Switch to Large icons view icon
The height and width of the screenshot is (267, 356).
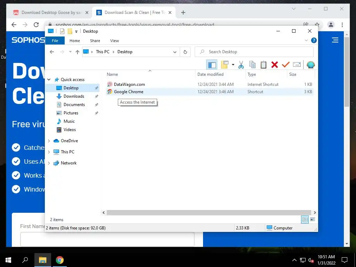[x=313, y=219]
